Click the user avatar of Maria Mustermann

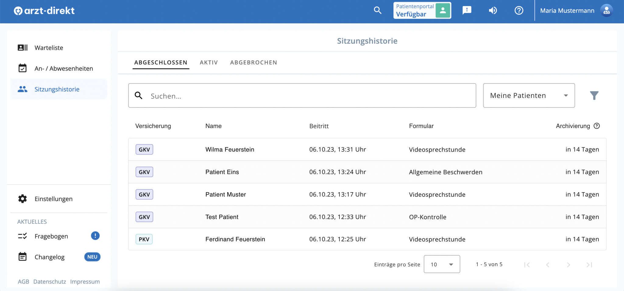pos(606,10)
